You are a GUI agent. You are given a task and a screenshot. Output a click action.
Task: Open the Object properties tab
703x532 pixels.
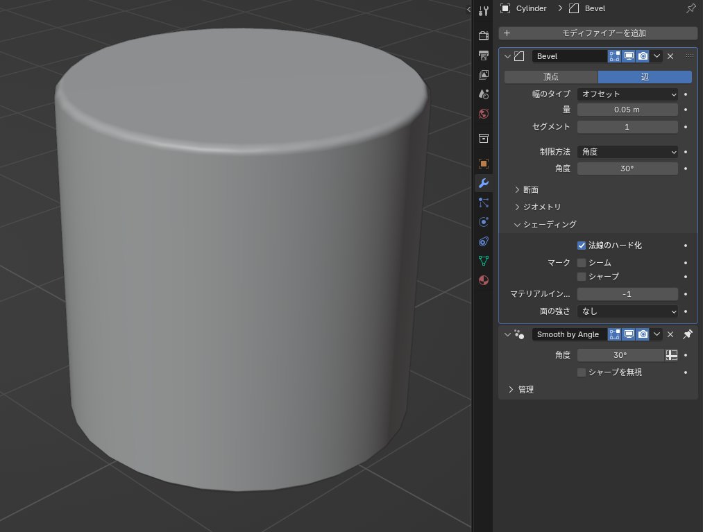[483, 164]
